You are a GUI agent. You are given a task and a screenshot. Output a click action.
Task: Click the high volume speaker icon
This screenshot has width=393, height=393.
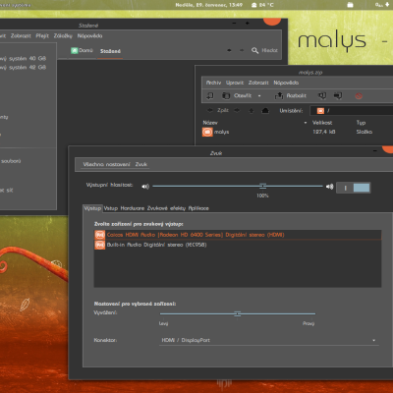(329, 187)
